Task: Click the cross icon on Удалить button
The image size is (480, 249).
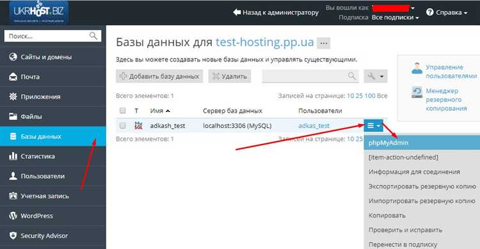Action: (x=216, y=76)
